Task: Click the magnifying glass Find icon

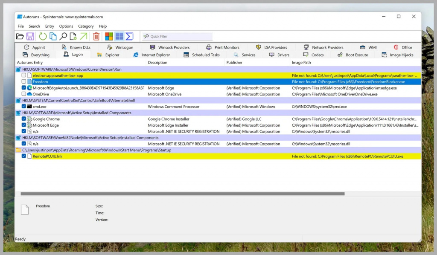Action: [x=63, y=37]
